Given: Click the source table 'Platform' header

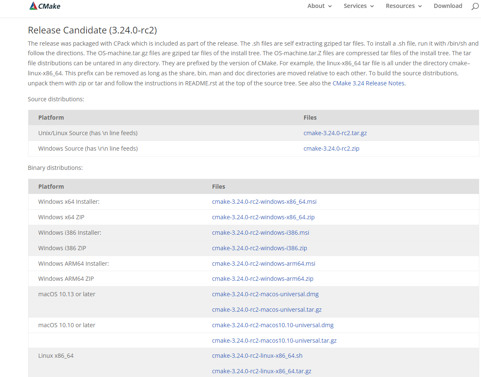Looking at the screenshot, I should tap(51, 118).
